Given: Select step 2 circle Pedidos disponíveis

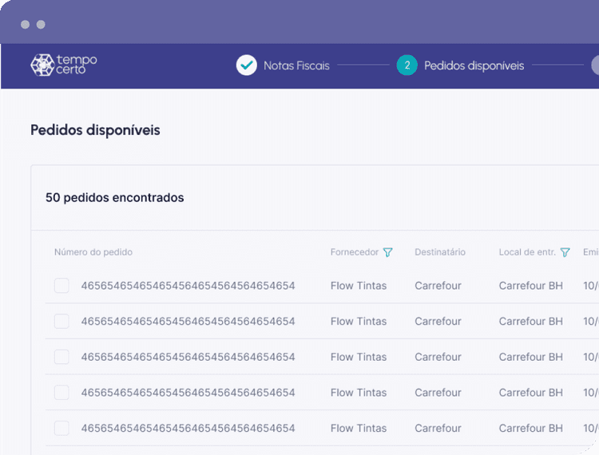Looking at the screenshot, I should (407, 65).
